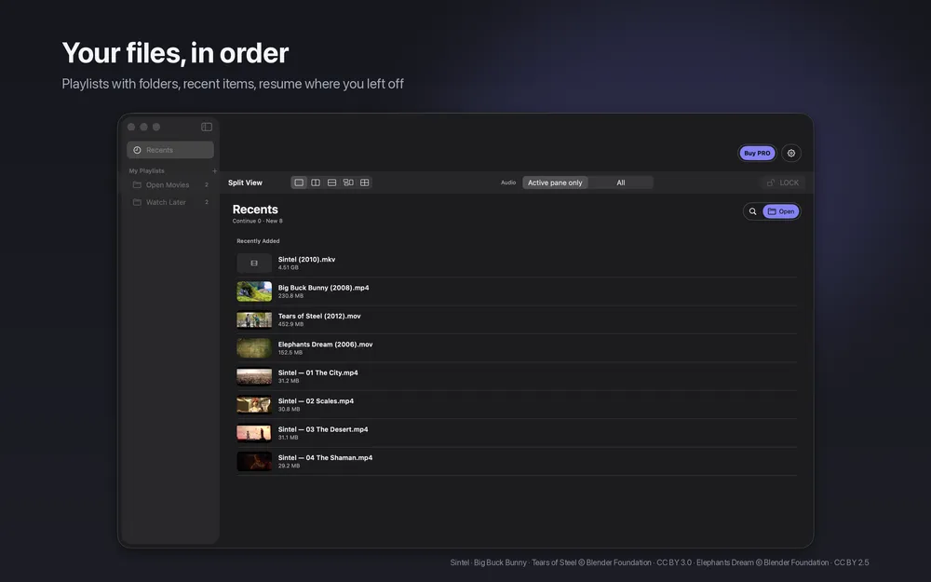The height and width of the screenshot is (582, 931).
Task: Click Elephants Dream thumbnail
Action: [x=254, y=348]
